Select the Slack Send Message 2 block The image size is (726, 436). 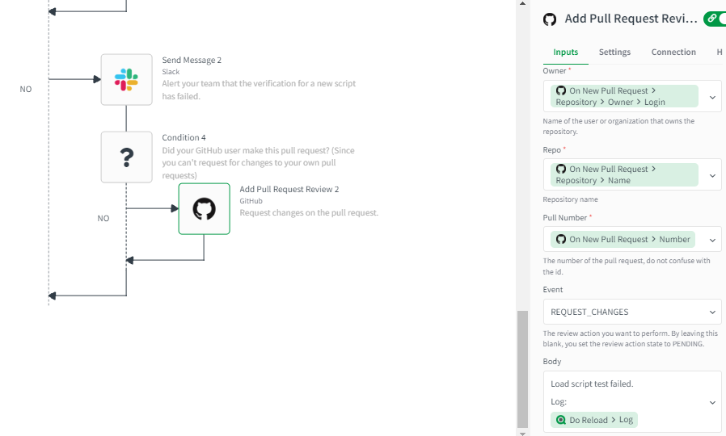(126, 79)
